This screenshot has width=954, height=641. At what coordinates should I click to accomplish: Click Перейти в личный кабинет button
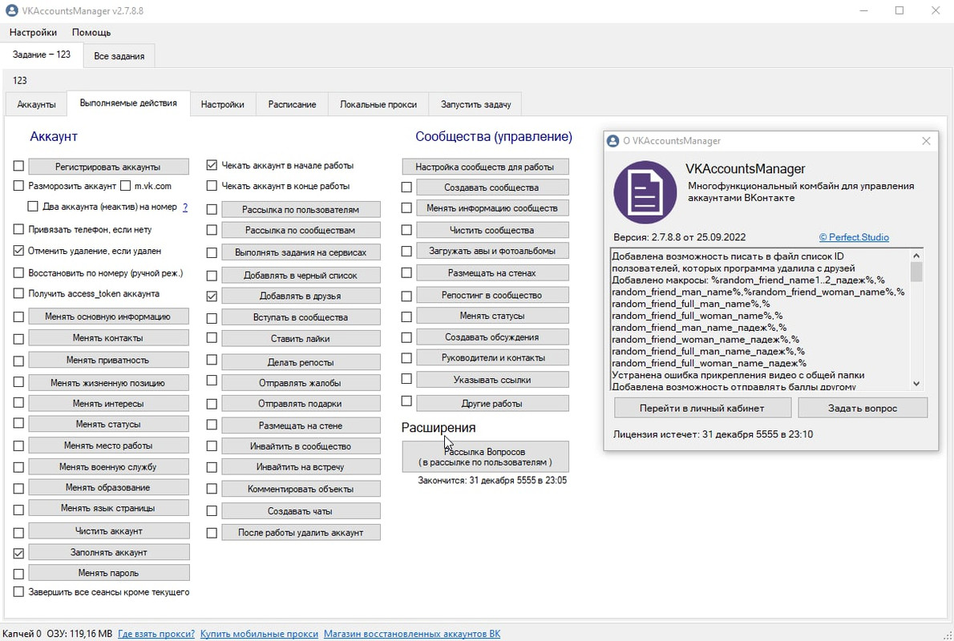coord(702,408)
